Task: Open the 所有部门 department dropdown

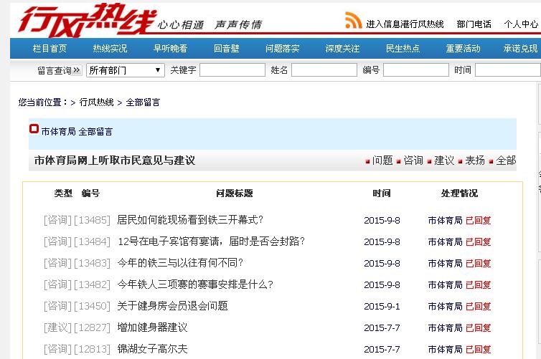Action: pos(126,70)
